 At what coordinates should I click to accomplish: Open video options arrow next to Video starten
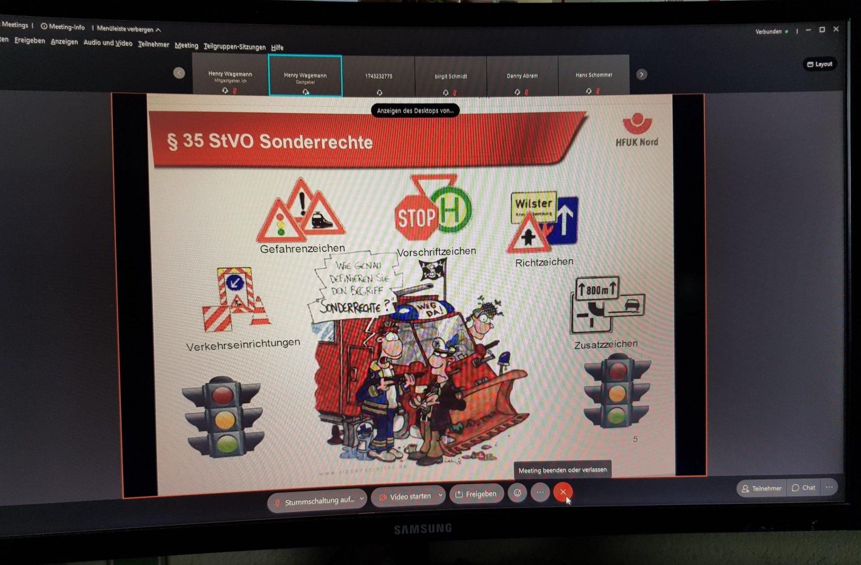(441, 495)
